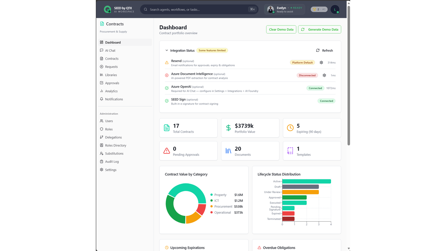The width and height of the screenshot is (446, 251).
Task: Click the Generate Demo Data button
Action: tap(320, 29)
